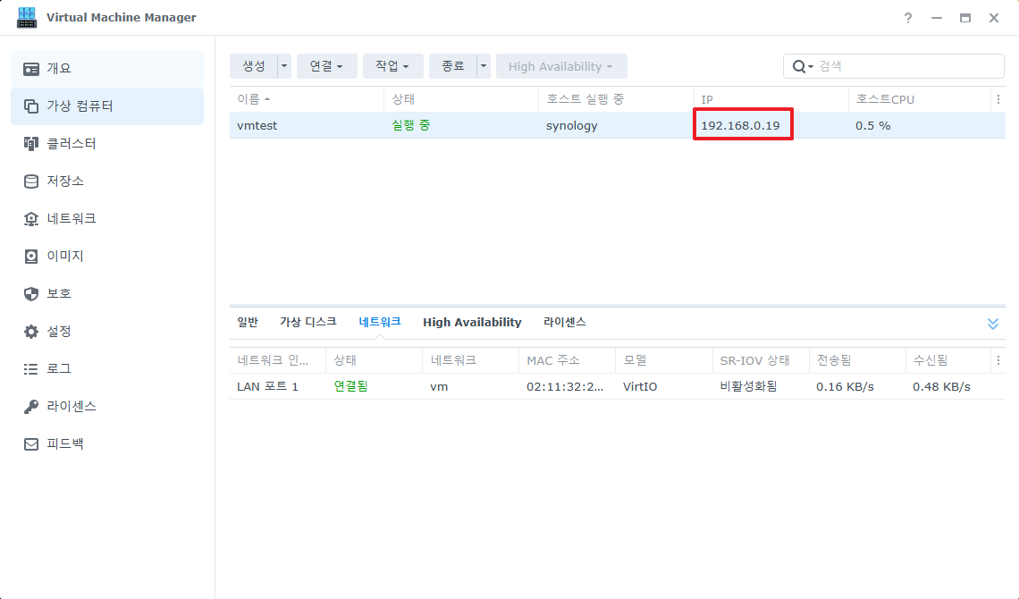Click the 192.168.0.19 IP address cell

click(741, 126)
